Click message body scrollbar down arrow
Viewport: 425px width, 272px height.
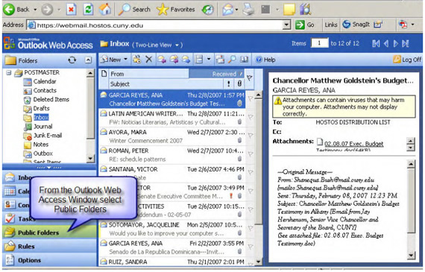click(411, 255)
